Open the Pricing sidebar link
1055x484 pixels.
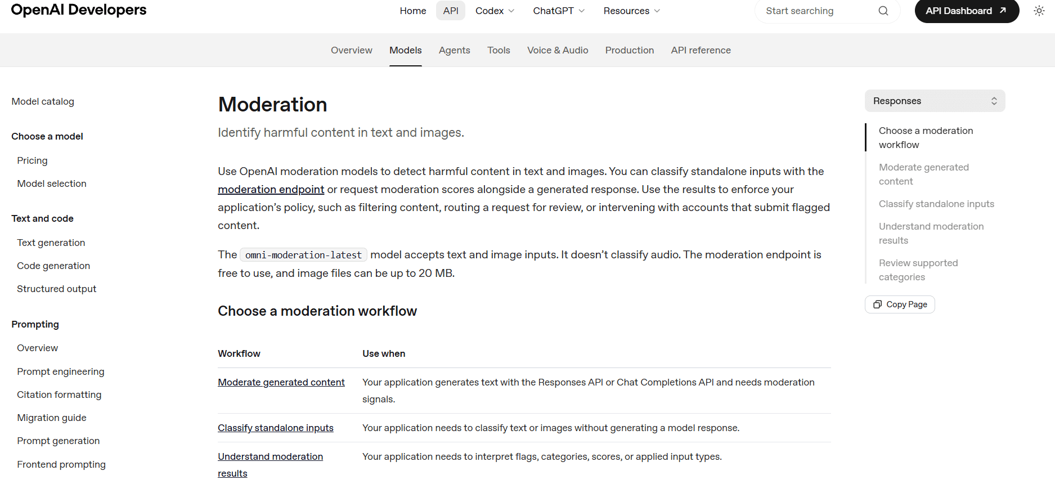tap(32, 160)
